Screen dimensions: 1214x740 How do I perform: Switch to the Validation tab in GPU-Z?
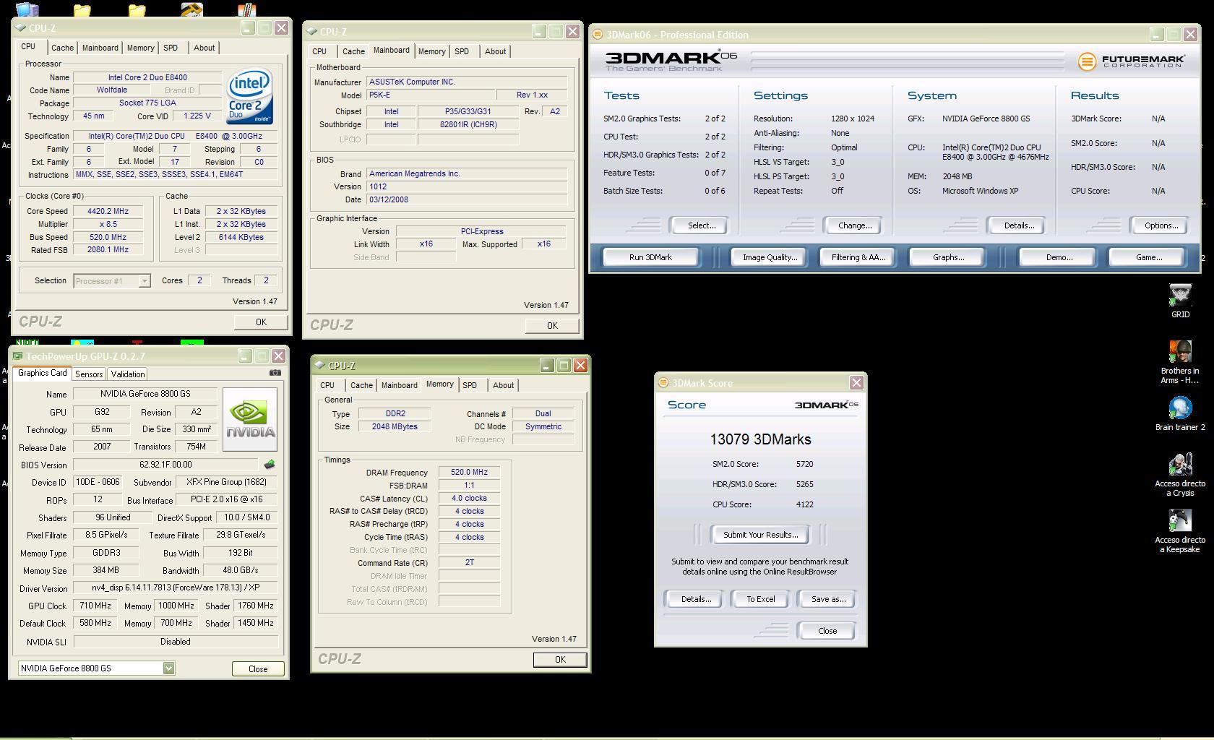tap(128, 374)
